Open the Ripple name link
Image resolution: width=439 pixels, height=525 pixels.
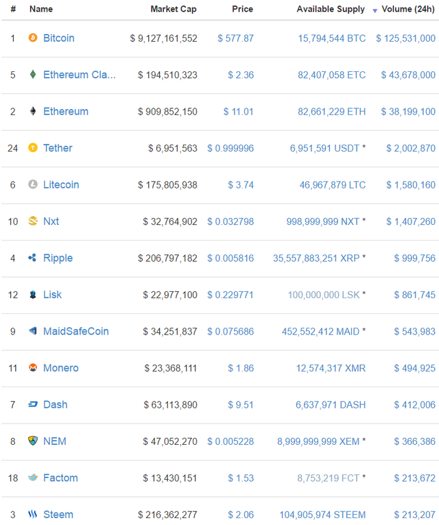pyautogui.click(x=58, y=258)
